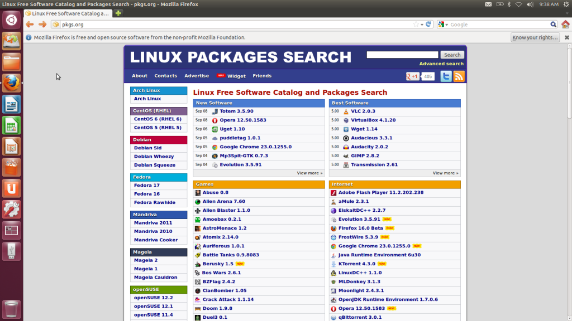Open Battle Tanks 0.9.8083 link

[x=231, y=255]
